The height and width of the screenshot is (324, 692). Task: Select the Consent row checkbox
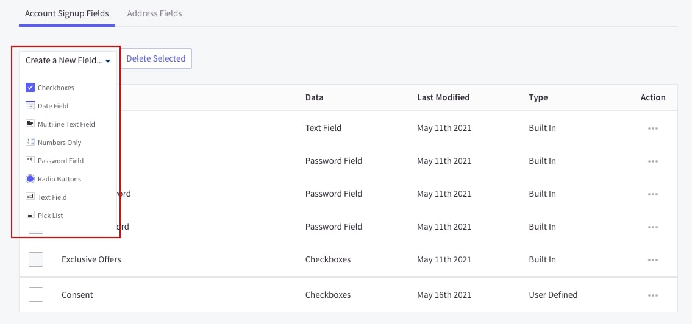[36, 295]
